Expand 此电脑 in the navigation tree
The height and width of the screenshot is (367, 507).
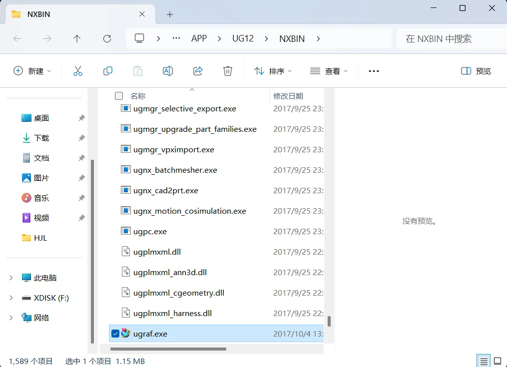11,278
